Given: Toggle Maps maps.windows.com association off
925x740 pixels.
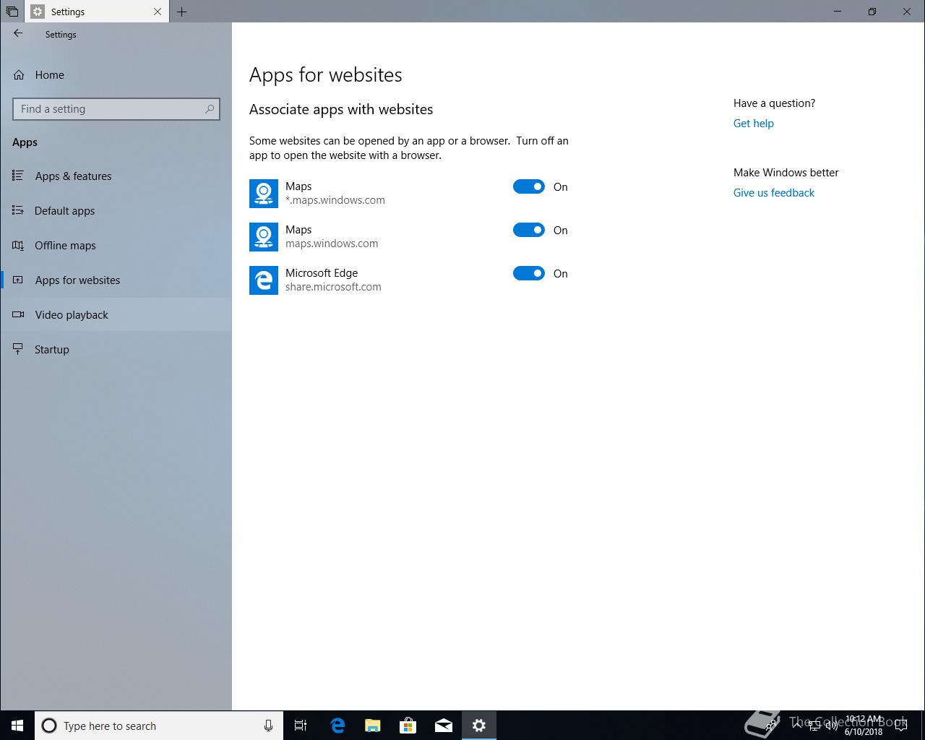Looking at the screenshot, I should pyautogui.click(x=529, y=230).
